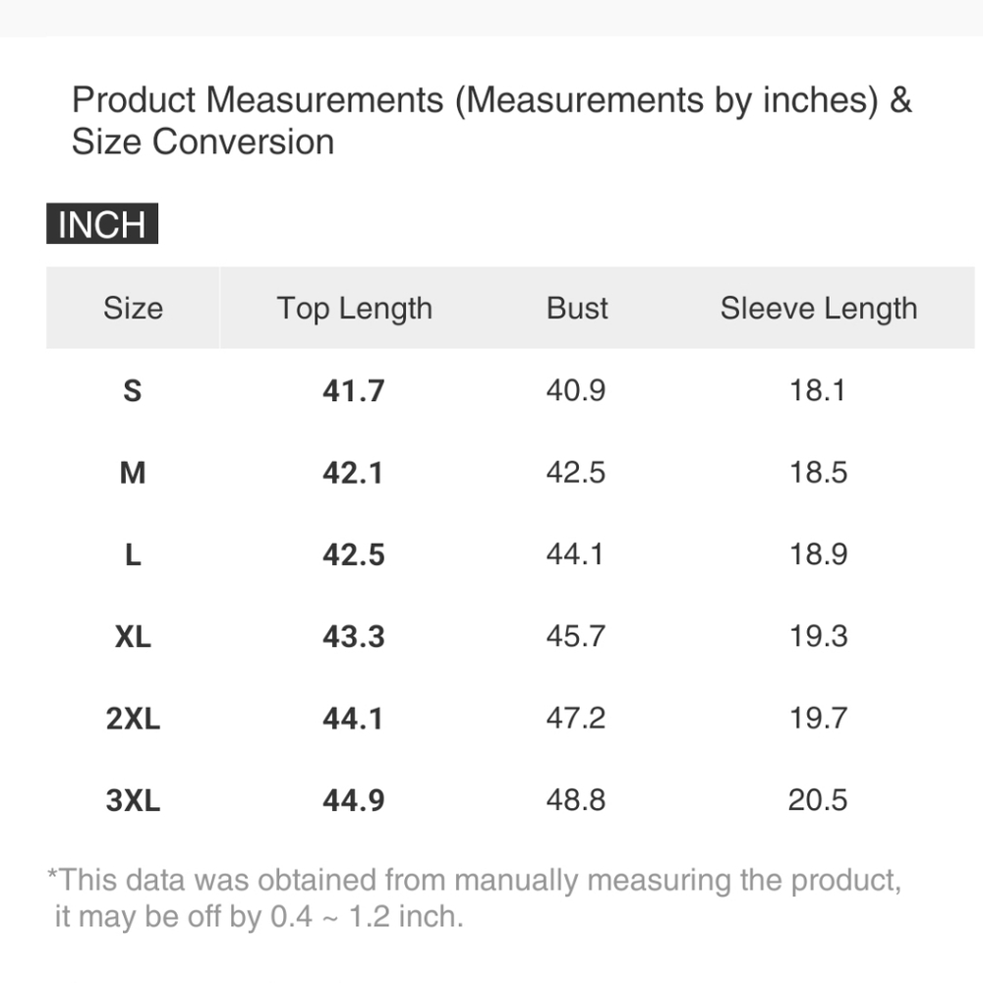Viewport: 983px width, 983px height.
Task: Select the L size row label
Action: (133, 554)
